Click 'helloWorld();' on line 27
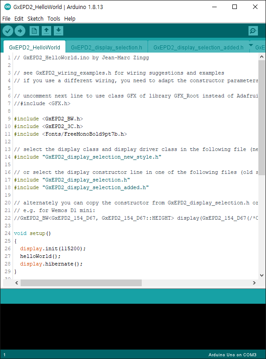 pos(40,256)
